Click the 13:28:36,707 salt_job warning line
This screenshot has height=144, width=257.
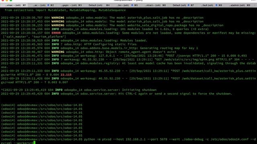[x=102, y=18]
